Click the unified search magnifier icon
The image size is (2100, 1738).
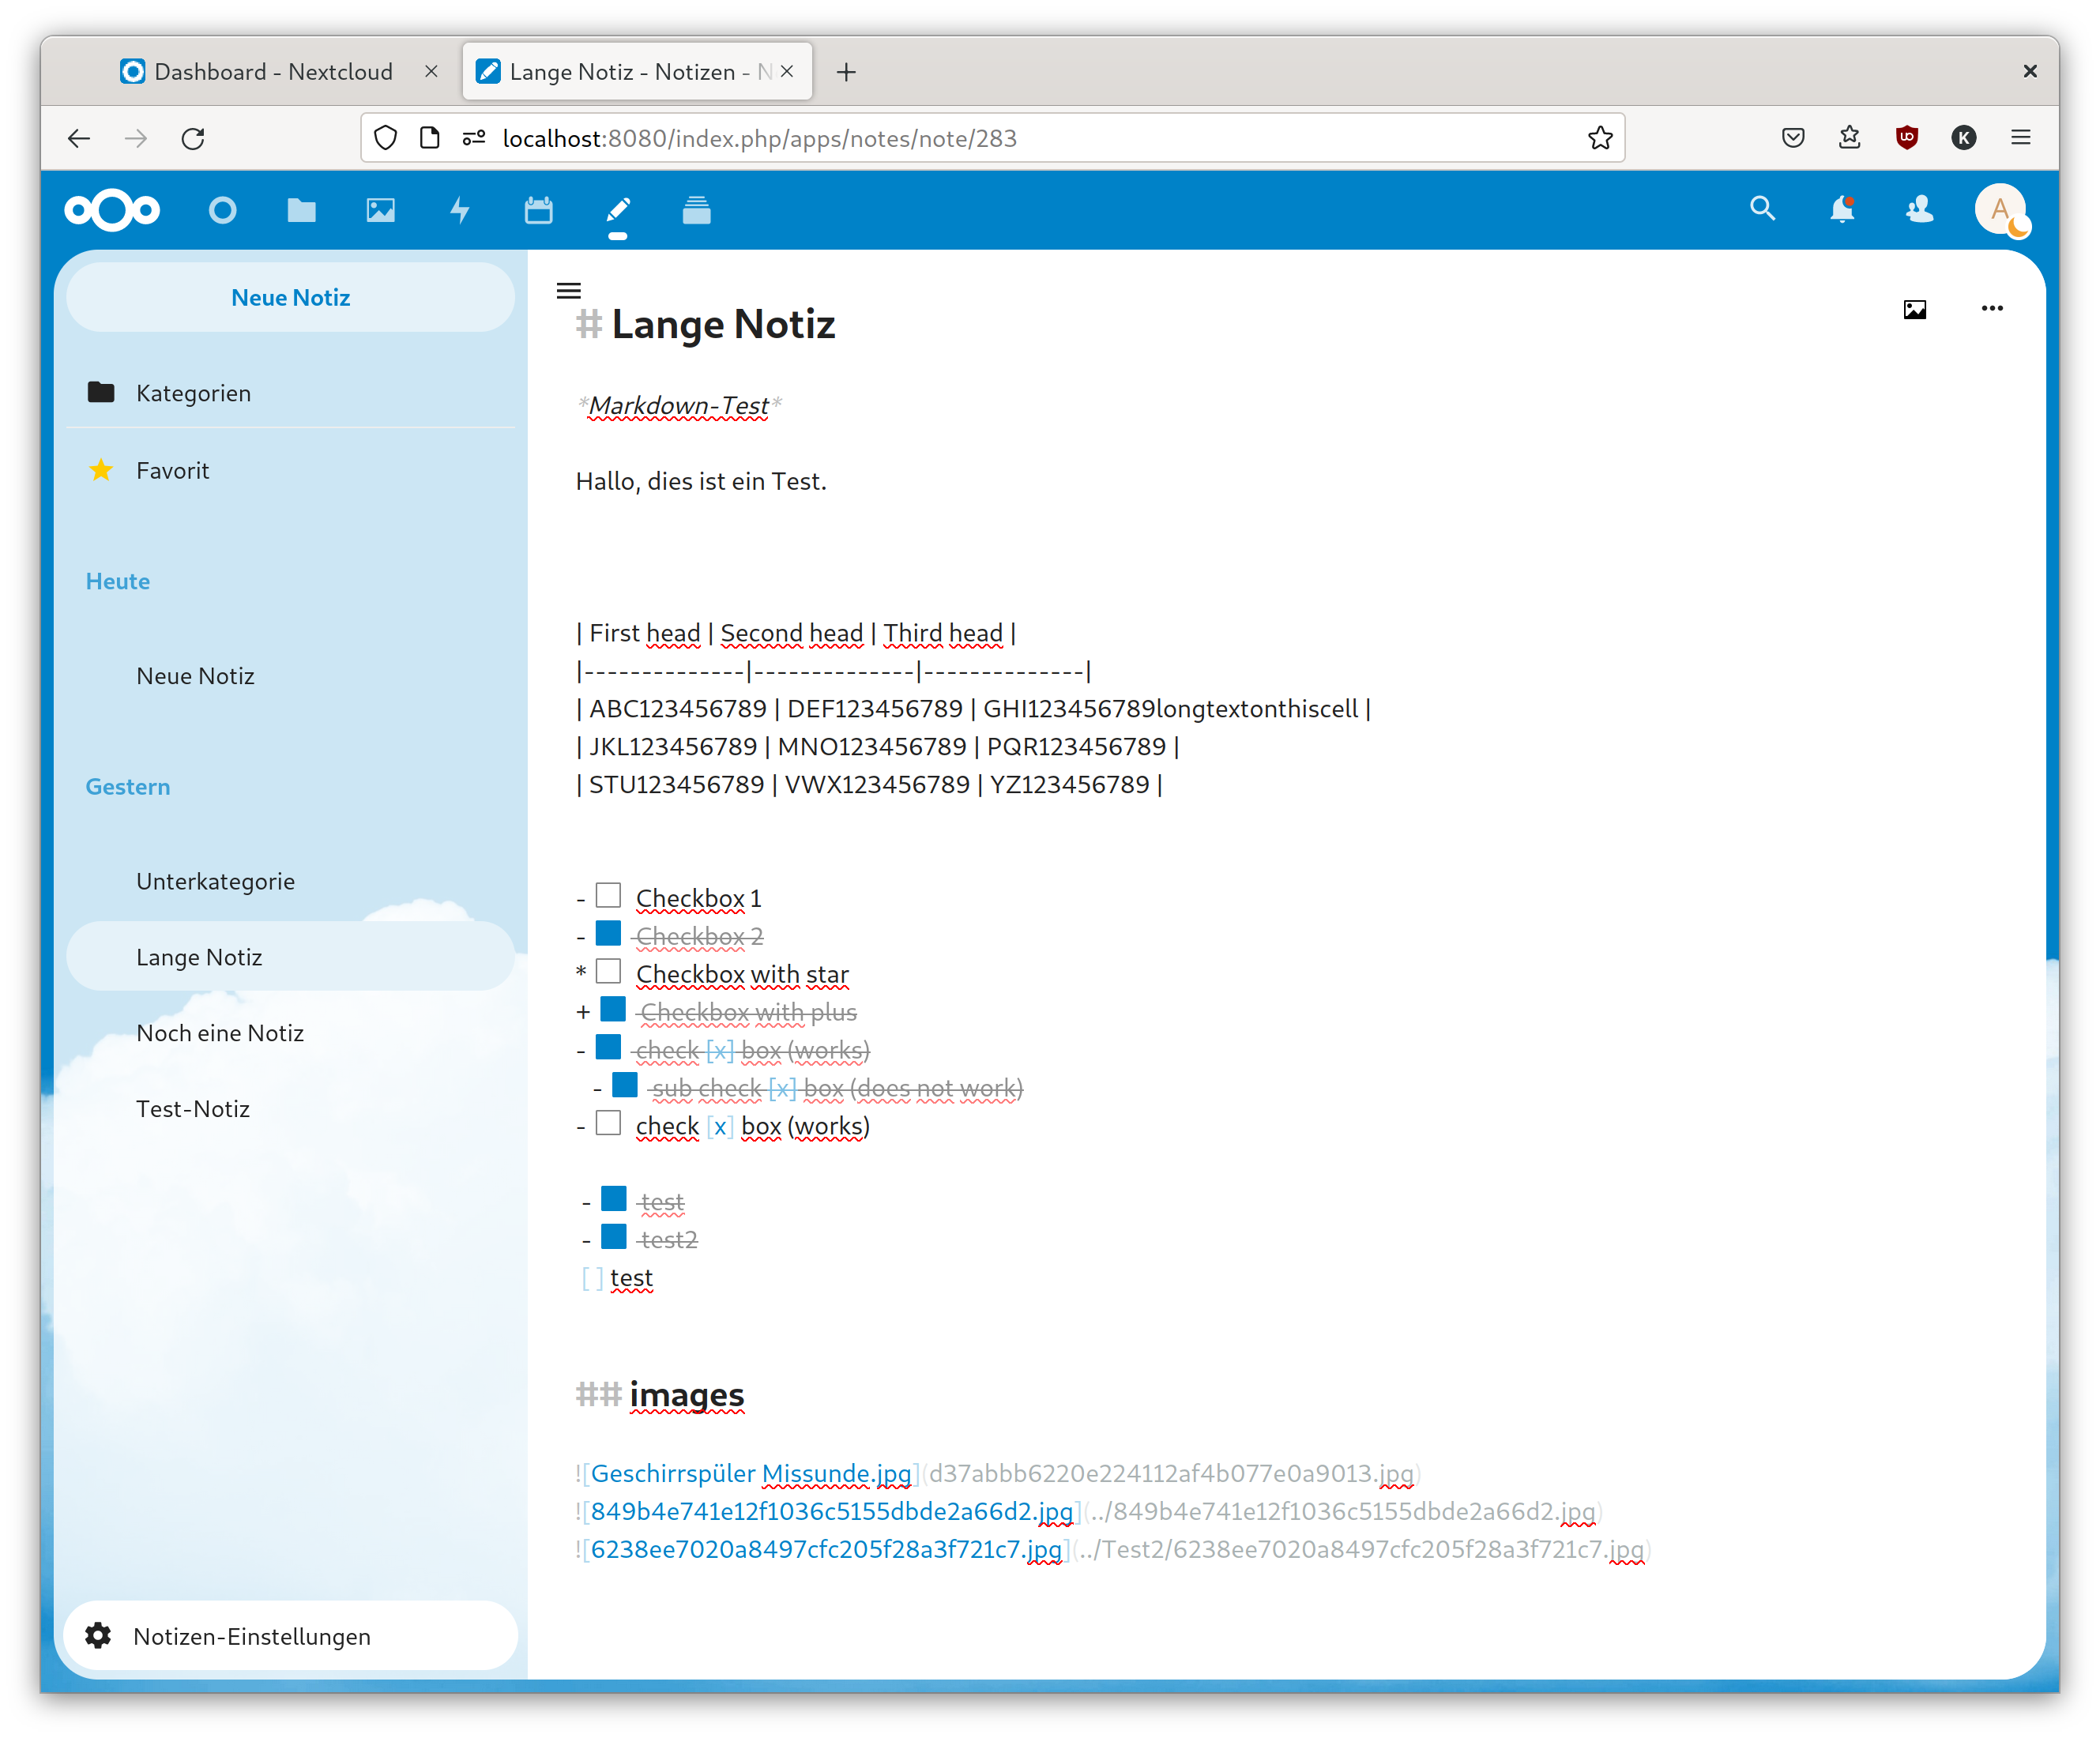1762,209
